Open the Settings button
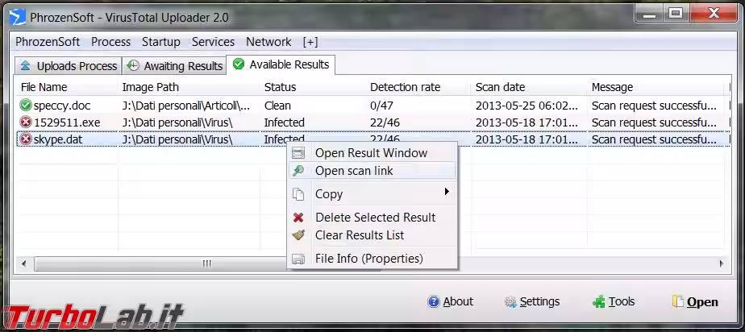 pyautogui.click(x=531, y=301)
